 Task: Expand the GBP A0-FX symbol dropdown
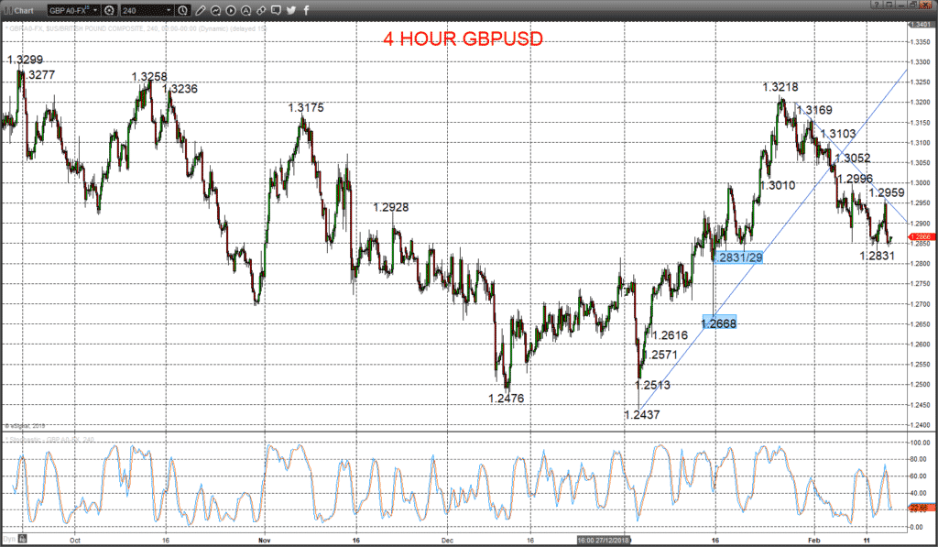[95, 10]
